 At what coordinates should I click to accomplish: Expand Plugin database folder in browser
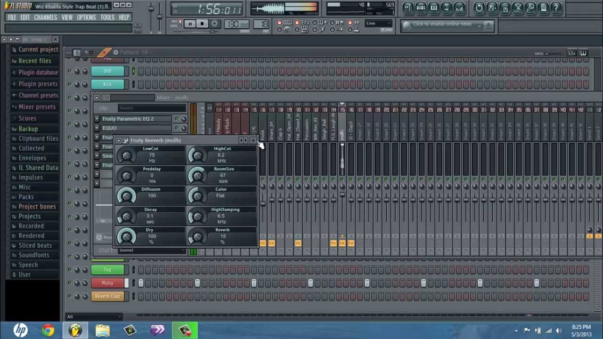tap(38, 73)
